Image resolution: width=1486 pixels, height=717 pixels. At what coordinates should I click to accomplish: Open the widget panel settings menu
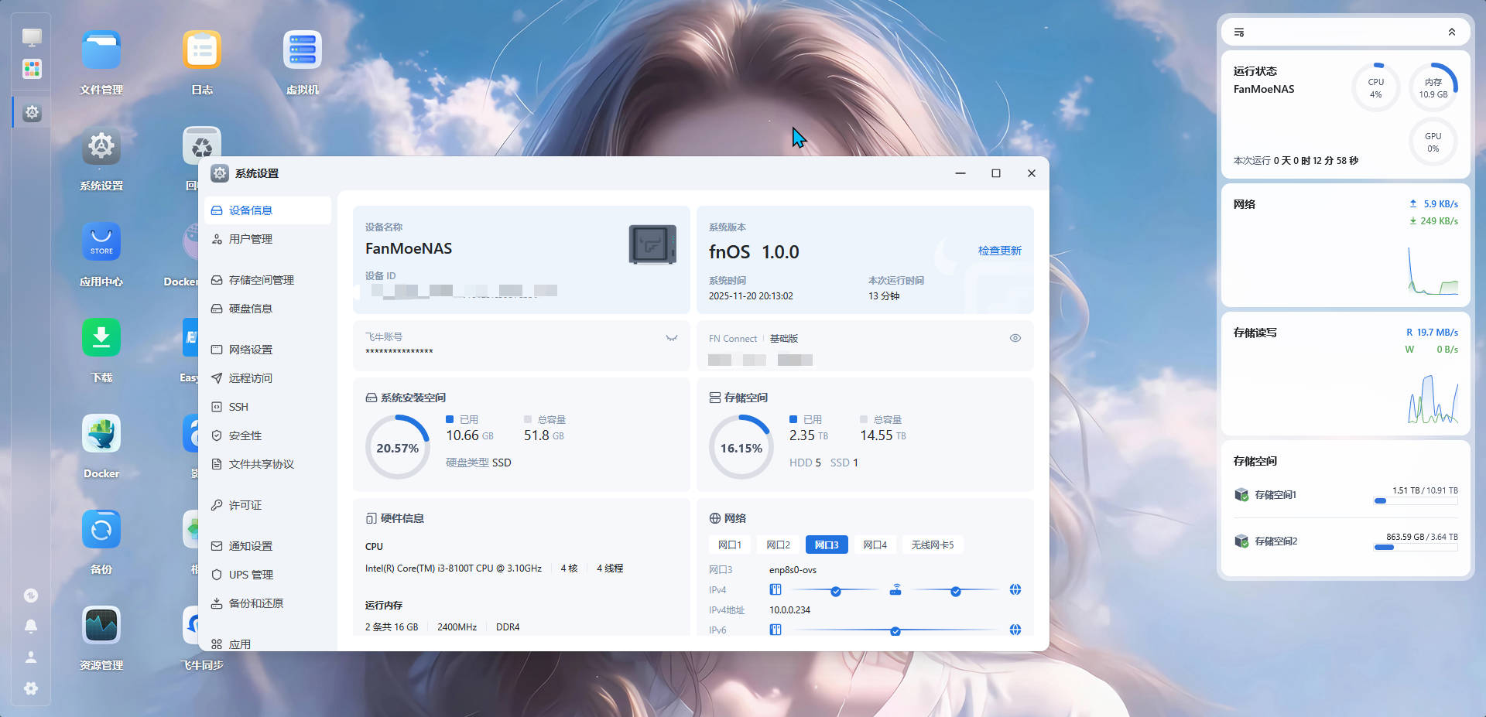(x=1239, y=32)
